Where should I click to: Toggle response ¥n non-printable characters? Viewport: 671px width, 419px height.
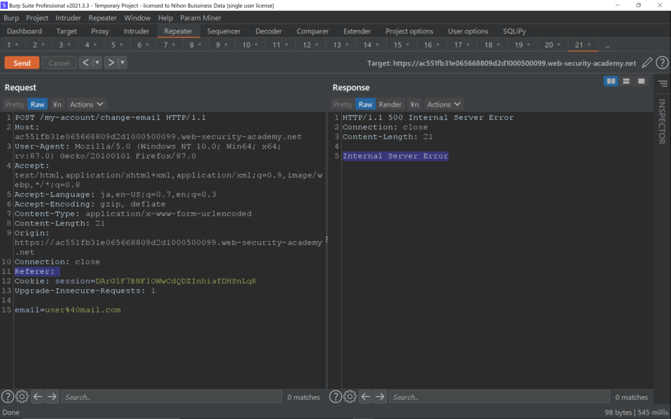(414, 104)
